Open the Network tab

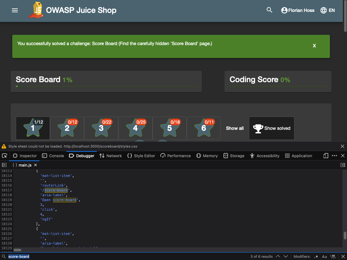point(111,156)
